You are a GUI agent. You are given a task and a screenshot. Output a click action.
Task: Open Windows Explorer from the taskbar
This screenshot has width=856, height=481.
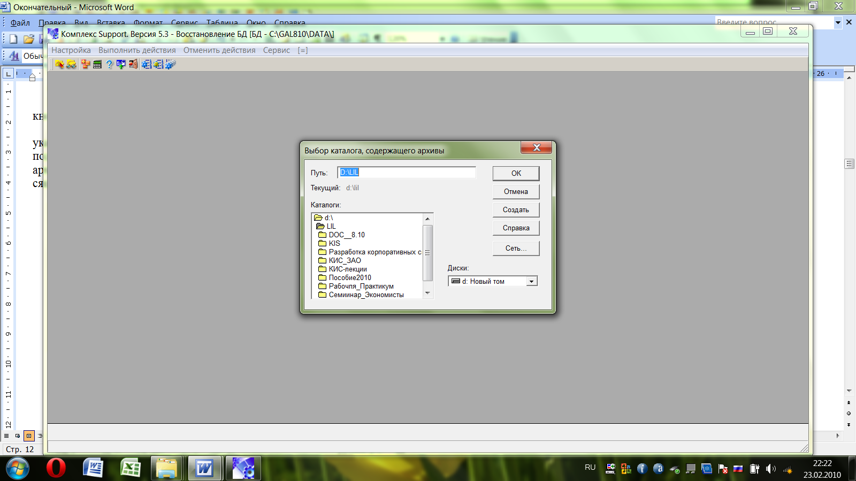click(166, 468)
